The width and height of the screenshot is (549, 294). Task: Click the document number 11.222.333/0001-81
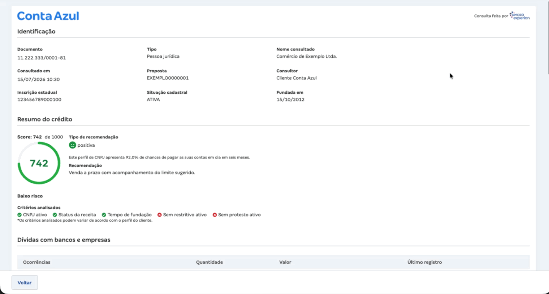(42, 58)
